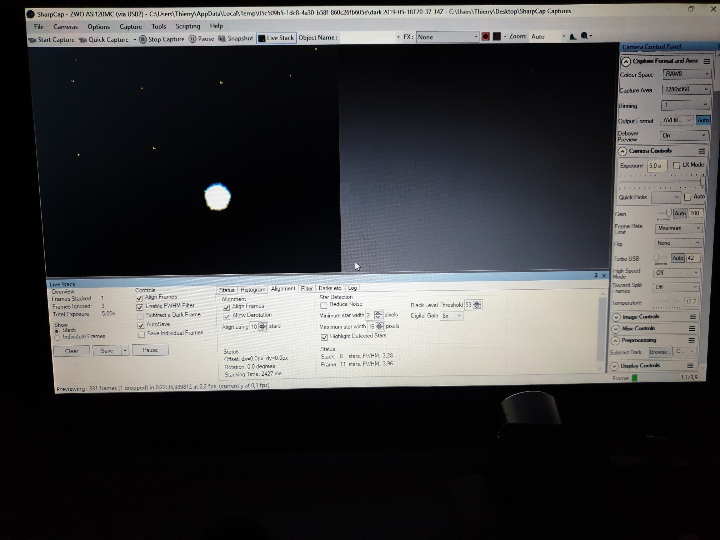Open the Scripting menu
This screenshot has width=720, height=540.
coord(187,26)
